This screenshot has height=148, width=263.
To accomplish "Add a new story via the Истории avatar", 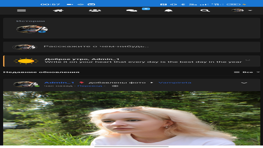I will (32, 30).
